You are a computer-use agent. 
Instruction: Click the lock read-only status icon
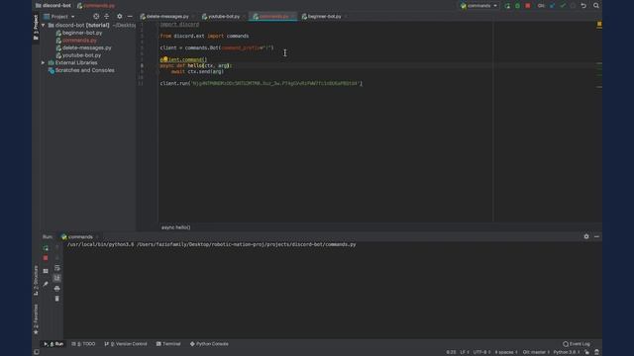586,352
